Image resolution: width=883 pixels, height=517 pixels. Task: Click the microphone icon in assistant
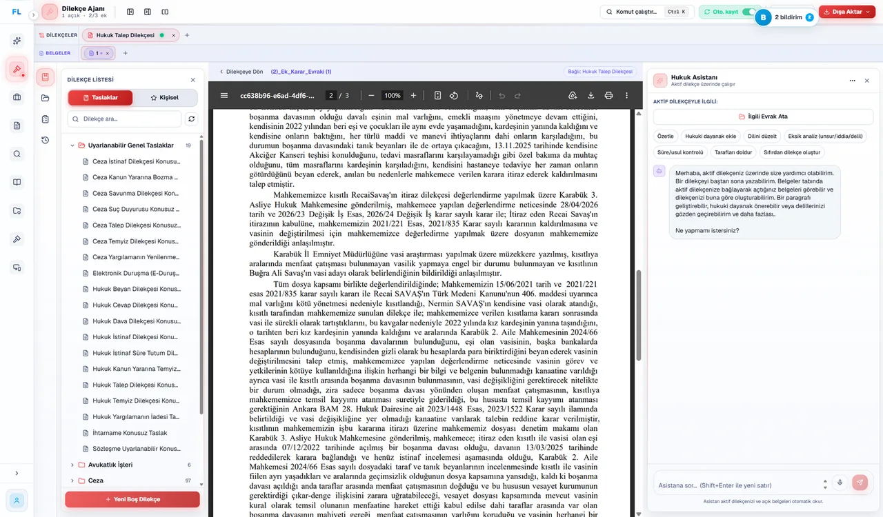840,483
